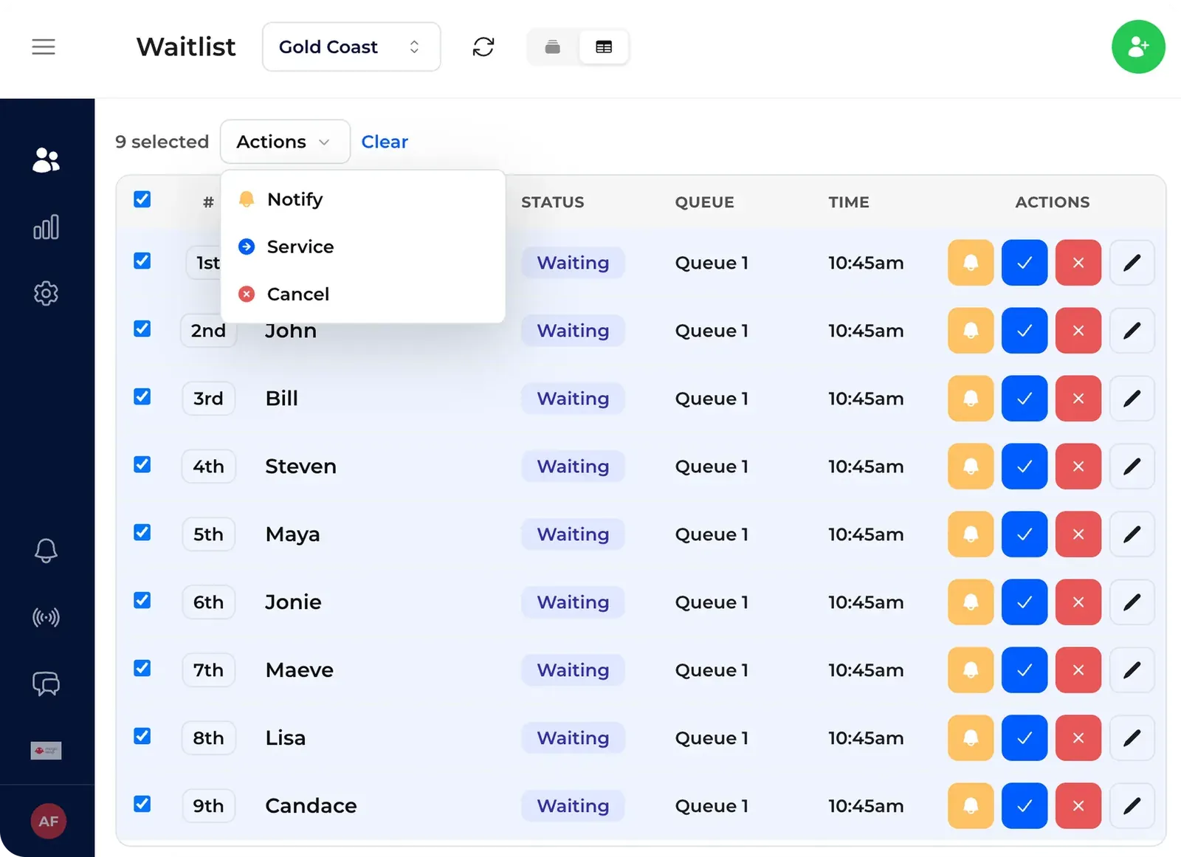Cancel Bill's entry with the red X
The height and width of the screenshot is (857, 1181).
tap(1078, 399)
